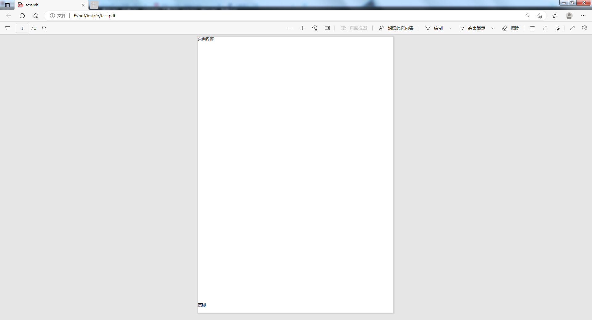Open PDF settings gear
This screenshot has height=320, width=592.
coord(585,28)
